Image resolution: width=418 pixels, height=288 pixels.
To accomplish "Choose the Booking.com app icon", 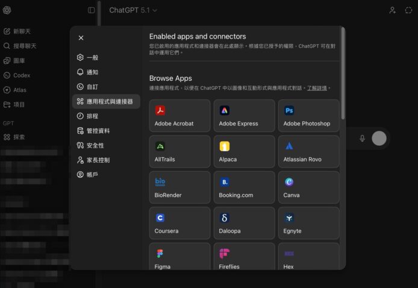I will [225, 182].
